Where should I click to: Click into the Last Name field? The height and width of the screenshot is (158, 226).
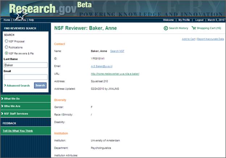pyautogui.click(x=25, y=65)
